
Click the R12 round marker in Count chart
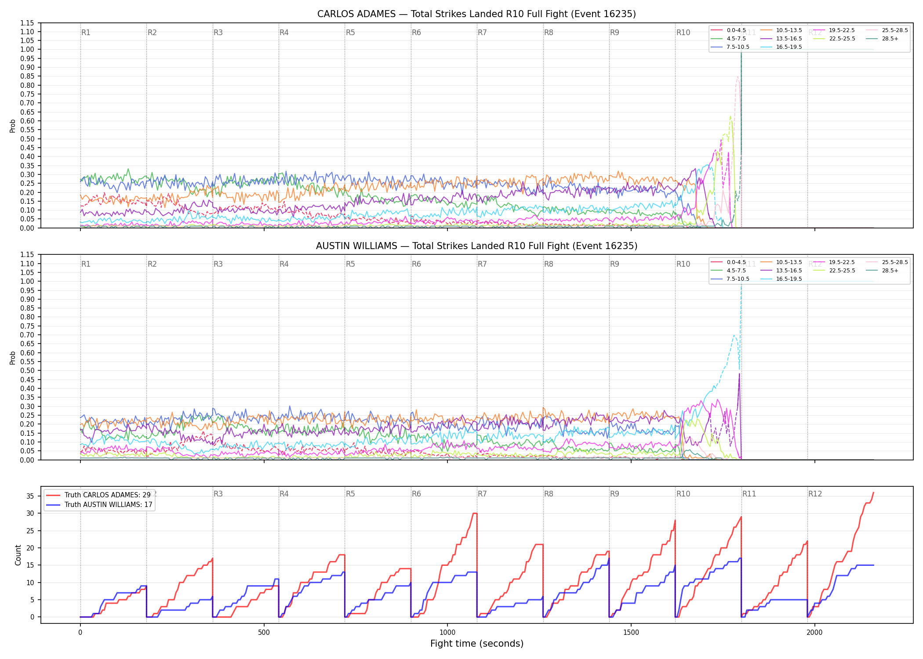[815, 494]
